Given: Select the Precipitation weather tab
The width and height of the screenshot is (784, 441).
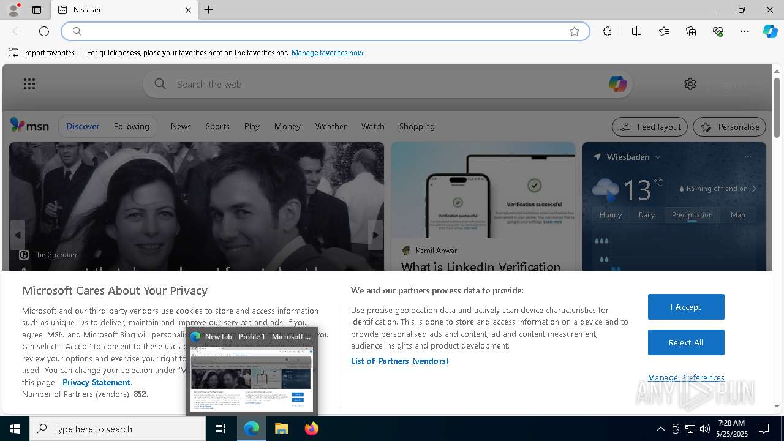Looking at the screenshot, I should click(692, 214).
